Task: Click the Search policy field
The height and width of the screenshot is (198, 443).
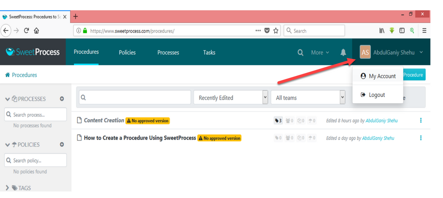Action: [x=35, y=160]
